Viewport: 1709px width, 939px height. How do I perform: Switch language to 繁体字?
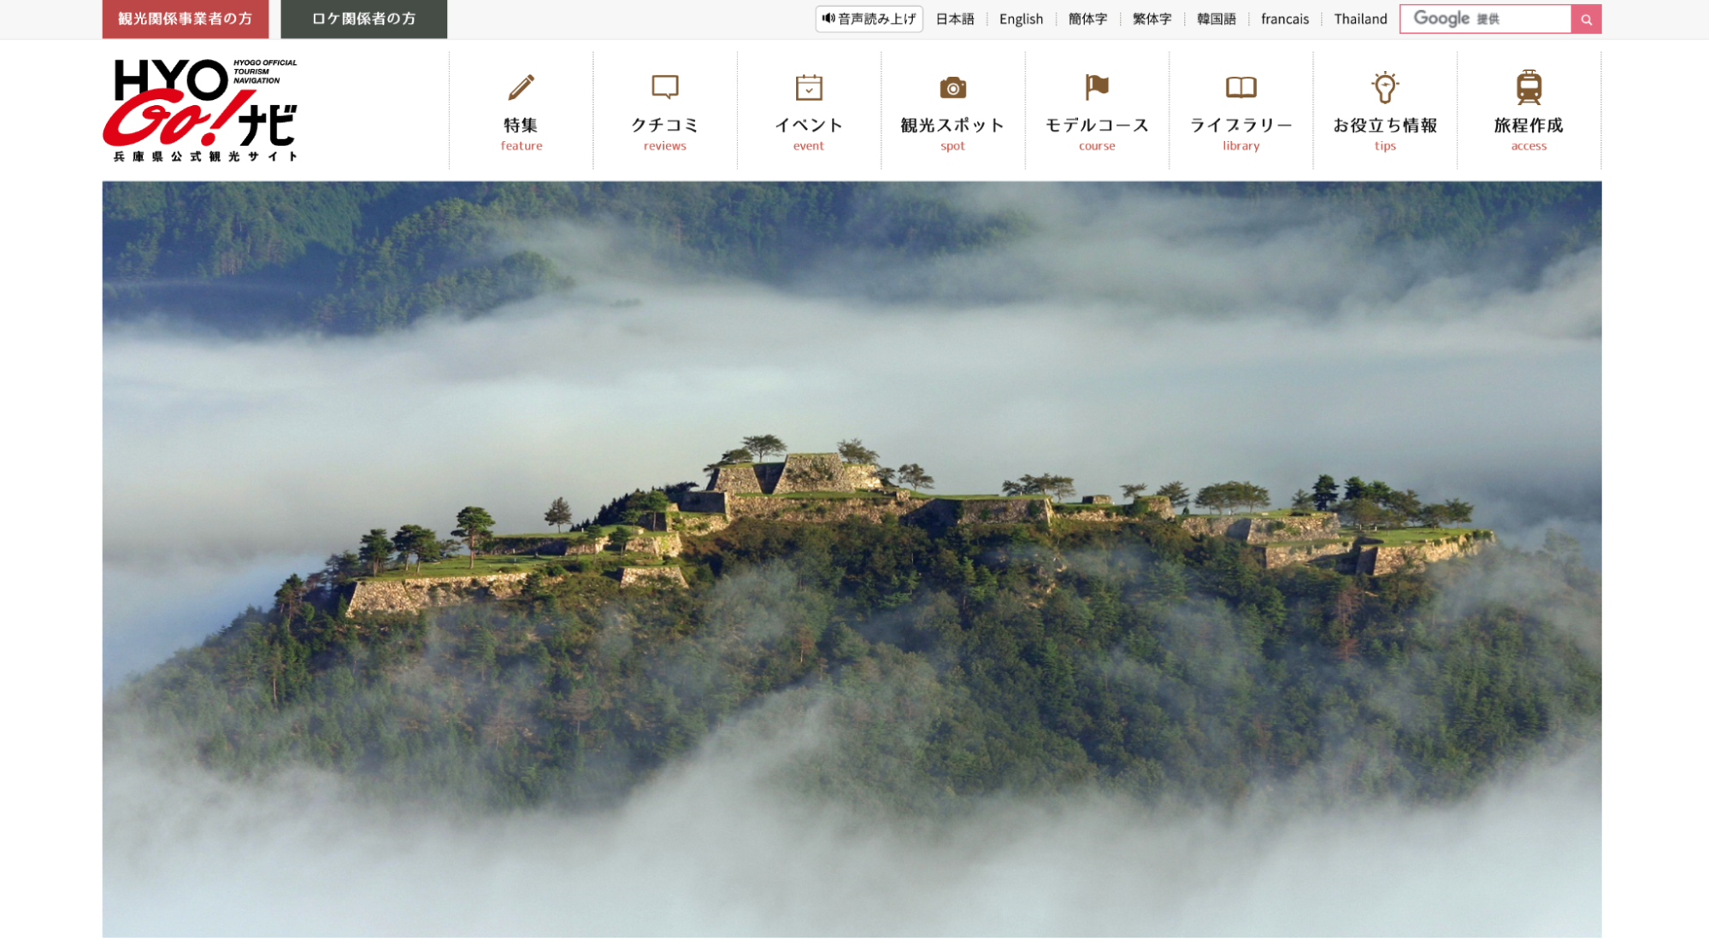pos(1152,19)
